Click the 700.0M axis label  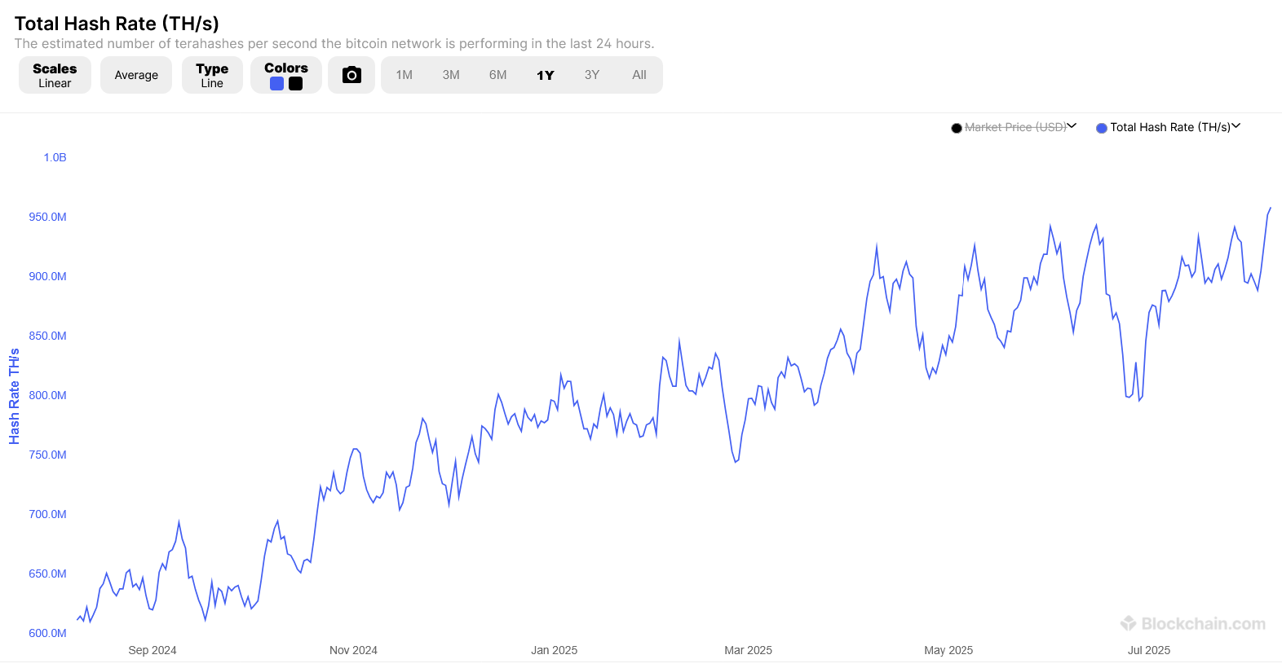(x=48, y=514)
